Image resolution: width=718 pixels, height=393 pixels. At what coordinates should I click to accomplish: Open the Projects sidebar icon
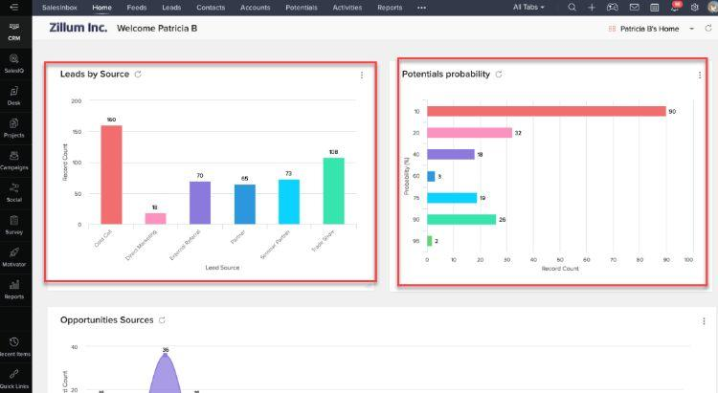pyautogui.click(x=14, y=128)
